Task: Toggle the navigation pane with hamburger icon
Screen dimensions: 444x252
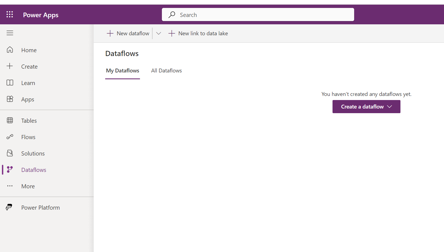Action: coord(10,33)
